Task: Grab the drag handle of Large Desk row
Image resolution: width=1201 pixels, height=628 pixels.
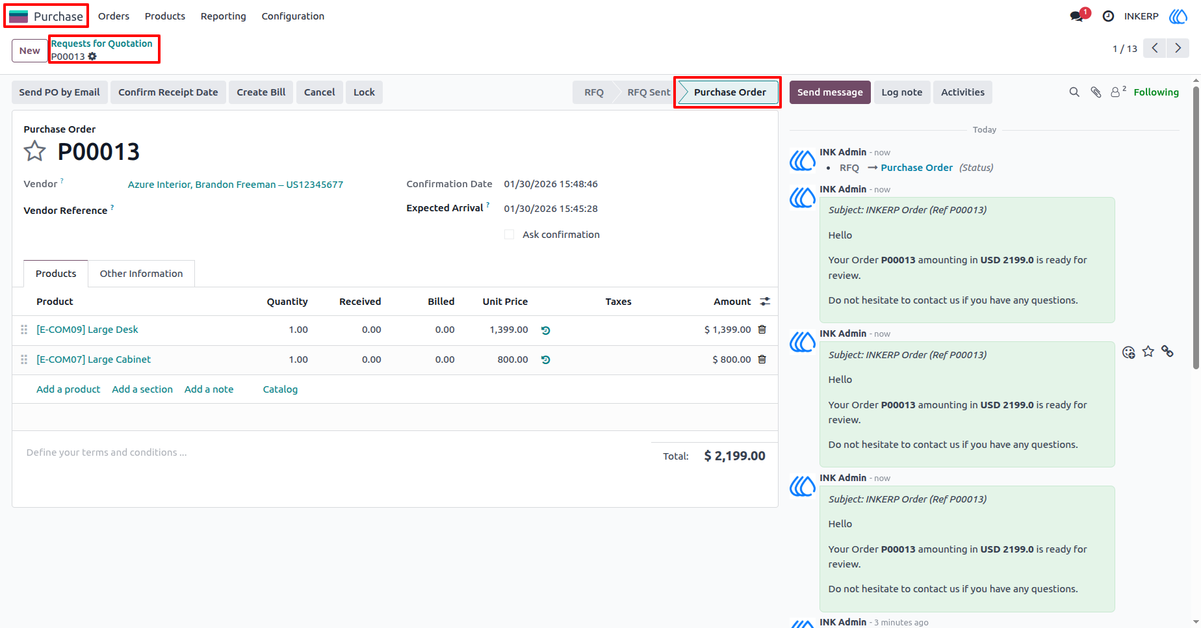Action: 24,330
